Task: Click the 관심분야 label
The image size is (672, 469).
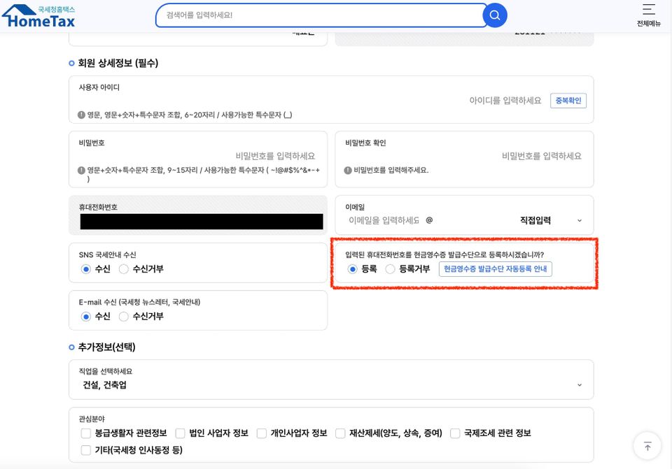Action: pos(92,419)
